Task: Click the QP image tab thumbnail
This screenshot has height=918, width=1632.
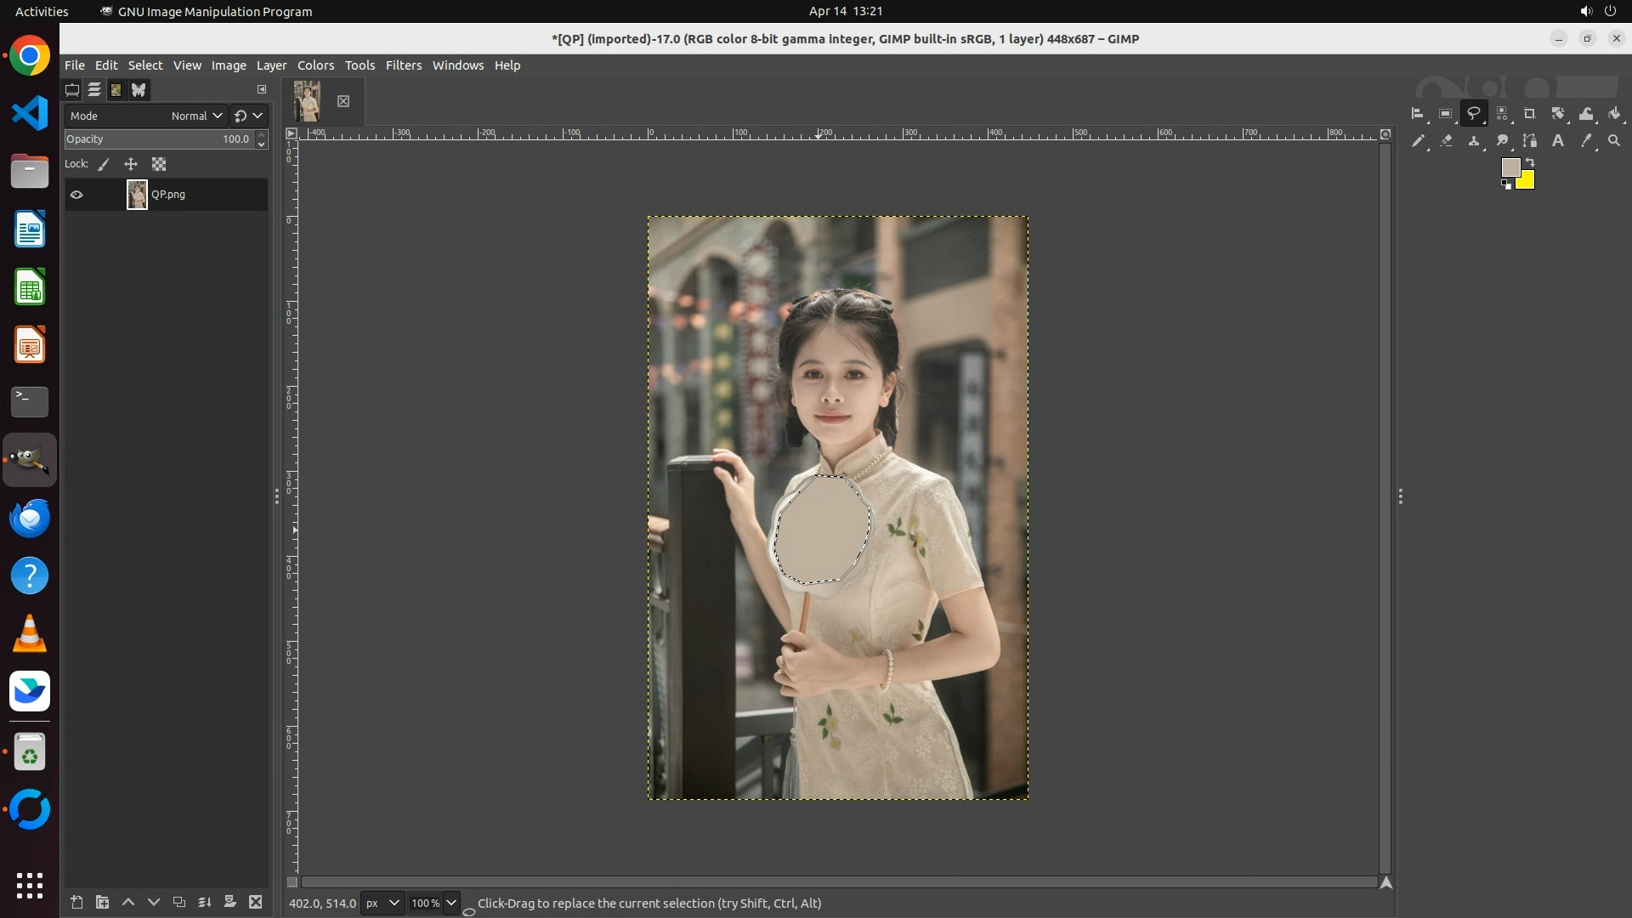Action: 307,101
